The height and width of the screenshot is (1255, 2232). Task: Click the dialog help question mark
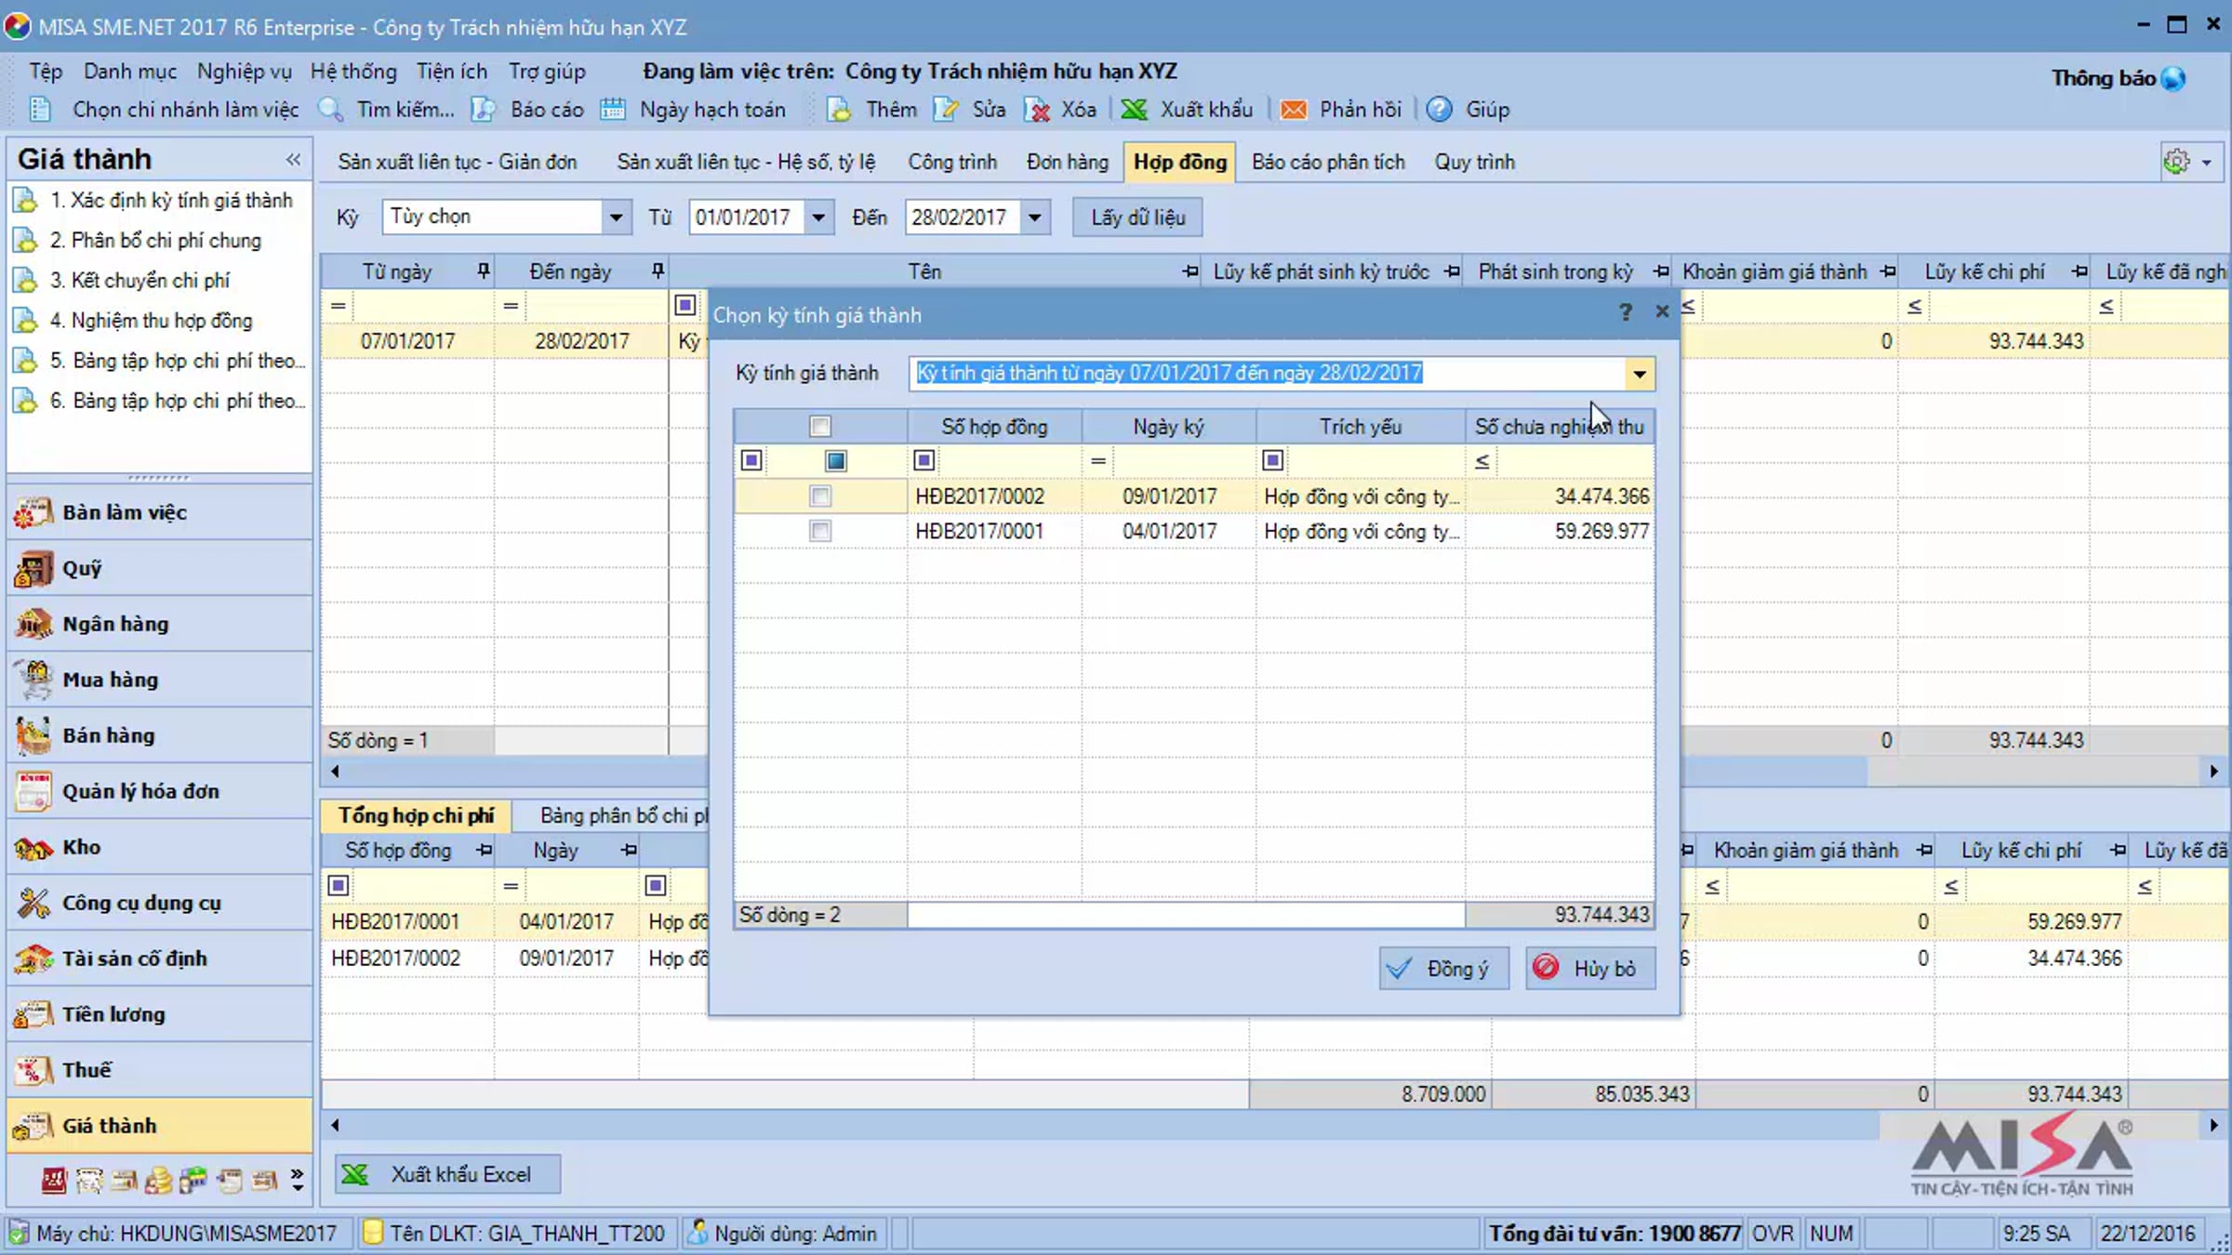(1625, 312)
